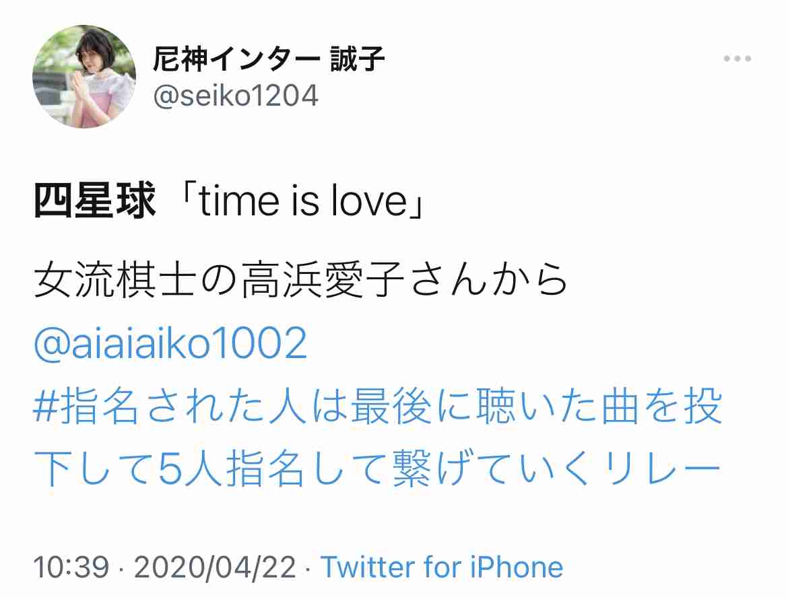788x599 pixels.
Task: Tap the word 誠子 in display name
Action: (x=358, y=59)
